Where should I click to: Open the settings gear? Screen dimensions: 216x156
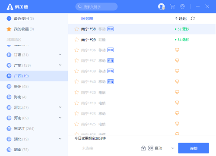182,6
